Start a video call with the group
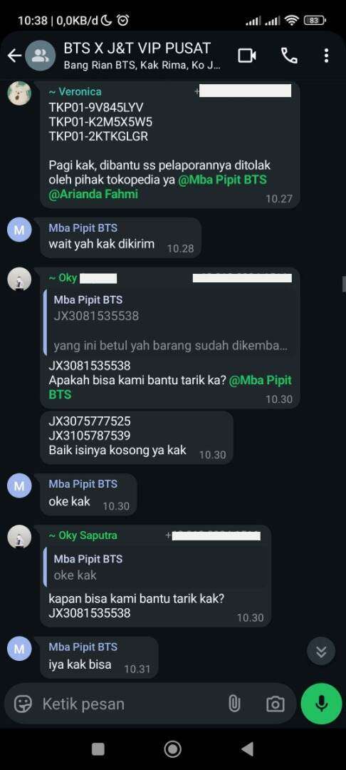The image size is (346, 770). [247, 56]
